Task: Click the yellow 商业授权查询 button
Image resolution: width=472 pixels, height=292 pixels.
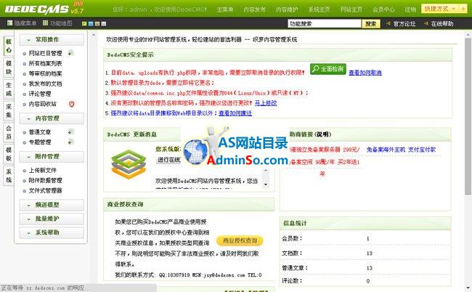Action: coord(240,240)
